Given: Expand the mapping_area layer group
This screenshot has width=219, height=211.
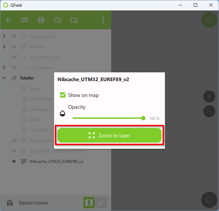Looking at the screenshot, I should point(4,36).
